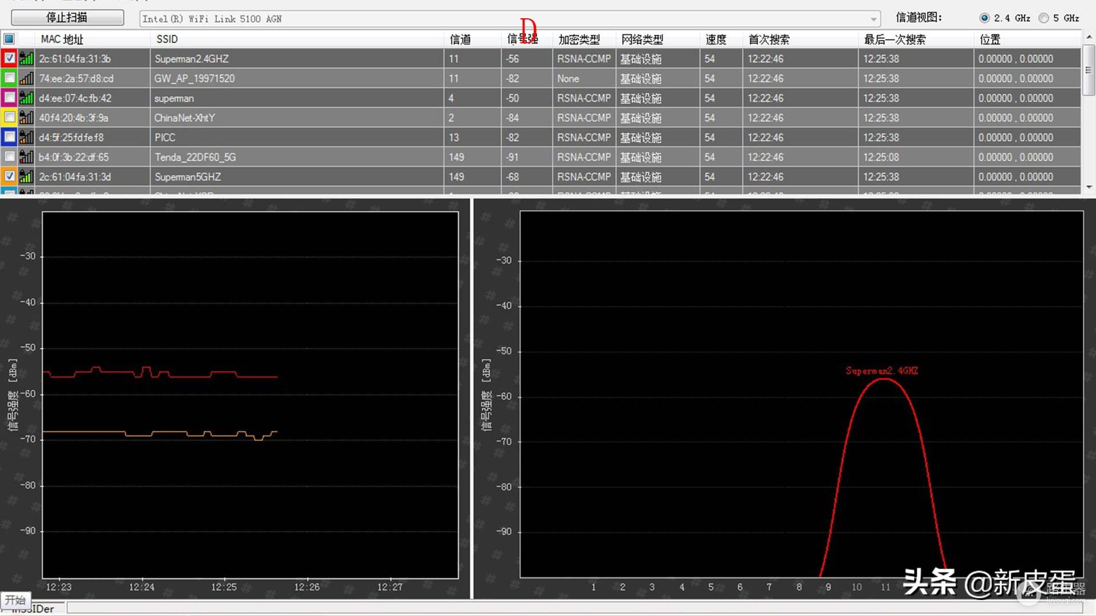Check the ChinaNet-XhtY network checkbox

point(9,117)
